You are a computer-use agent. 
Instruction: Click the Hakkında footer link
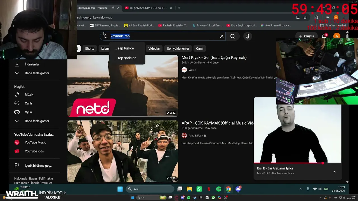point(21,179)
